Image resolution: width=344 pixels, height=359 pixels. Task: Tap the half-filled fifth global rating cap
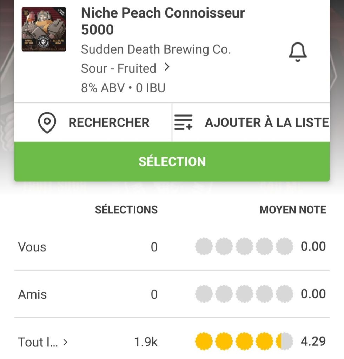tap(284, 341)
